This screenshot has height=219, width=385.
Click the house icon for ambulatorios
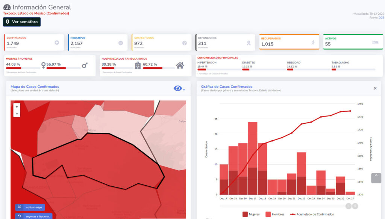(x=180, y=65)
